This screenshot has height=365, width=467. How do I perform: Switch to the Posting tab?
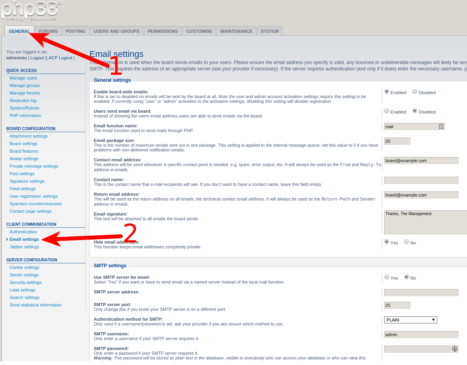coord(76,31)
